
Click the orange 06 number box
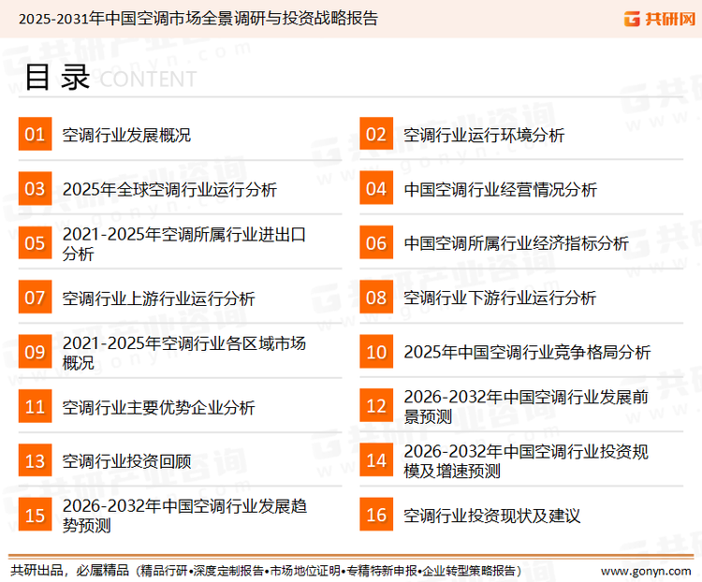pos(376,242)
